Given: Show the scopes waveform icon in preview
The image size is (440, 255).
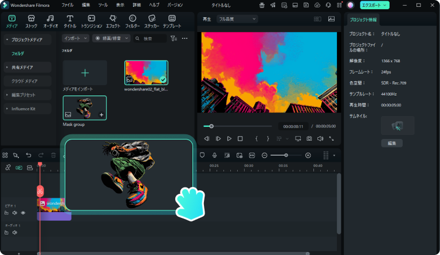Looking at the screenshot, I should pos(331,19).
